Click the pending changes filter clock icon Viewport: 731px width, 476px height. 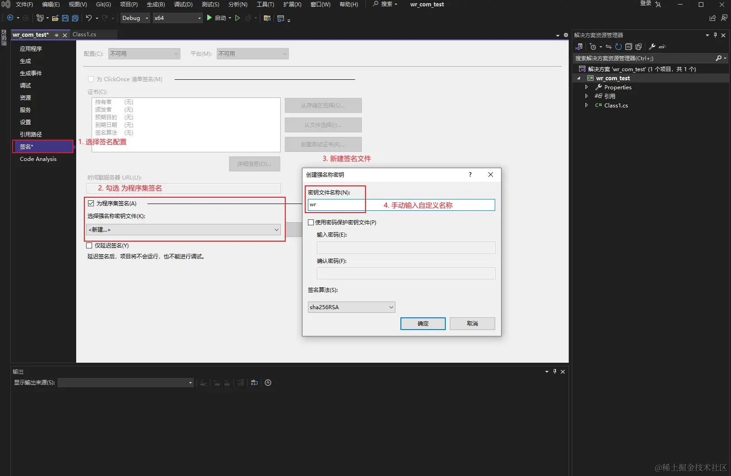pyautogui.click(x=593, y=47)
